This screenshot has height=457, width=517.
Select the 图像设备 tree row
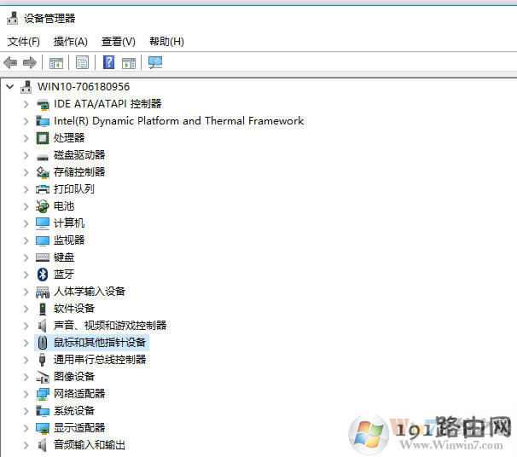[x=74, y=377]
